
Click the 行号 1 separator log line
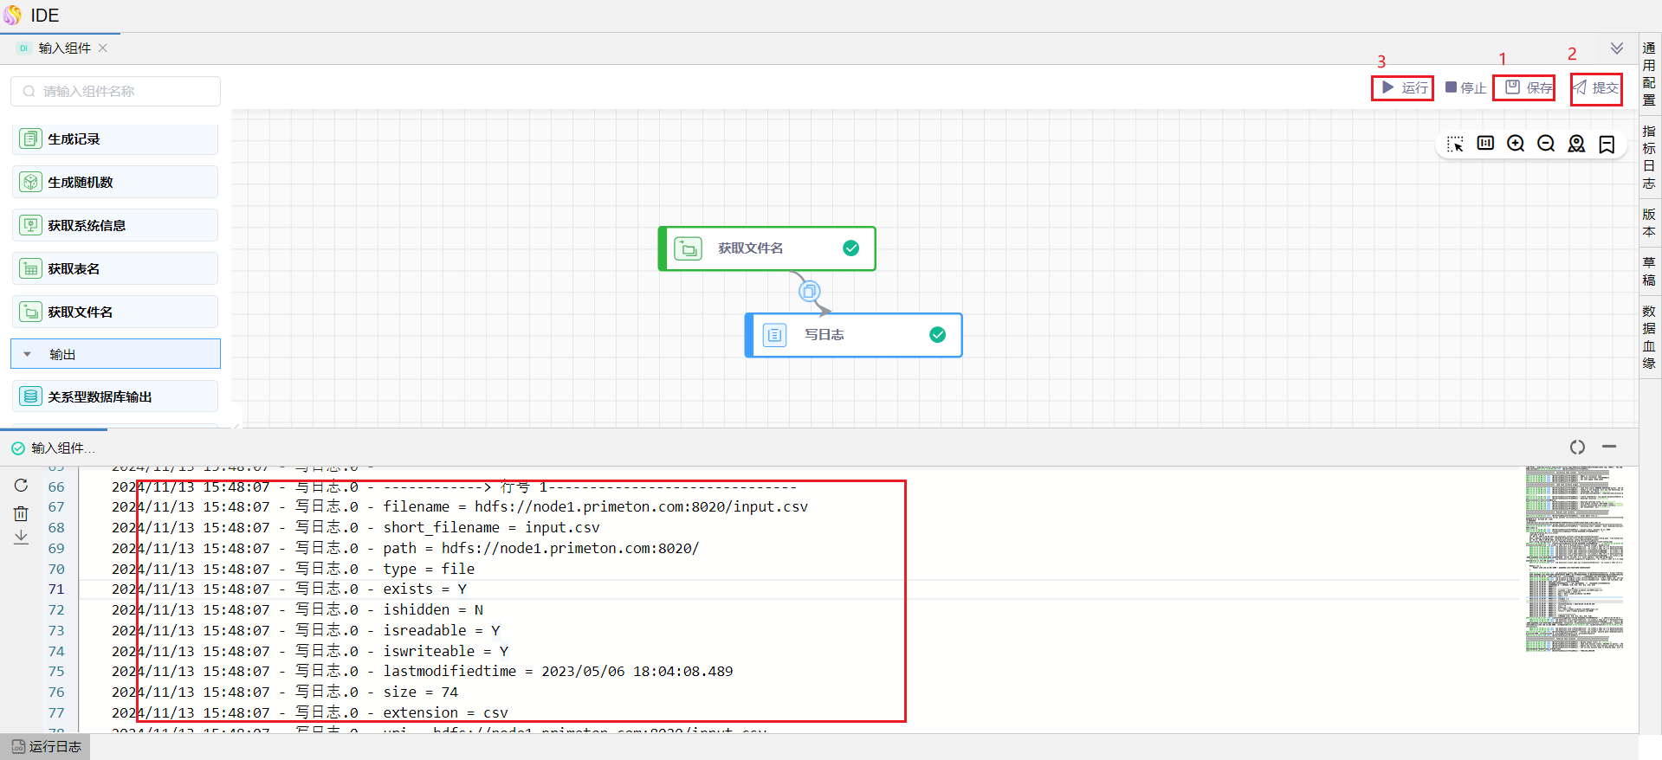click(x=454, y=487)
